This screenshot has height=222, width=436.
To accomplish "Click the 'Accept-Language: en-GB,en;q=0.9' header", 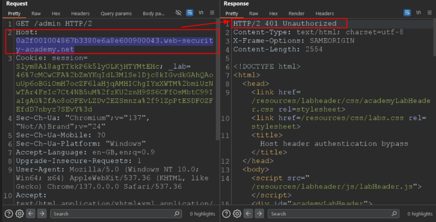I will point(85,152).
